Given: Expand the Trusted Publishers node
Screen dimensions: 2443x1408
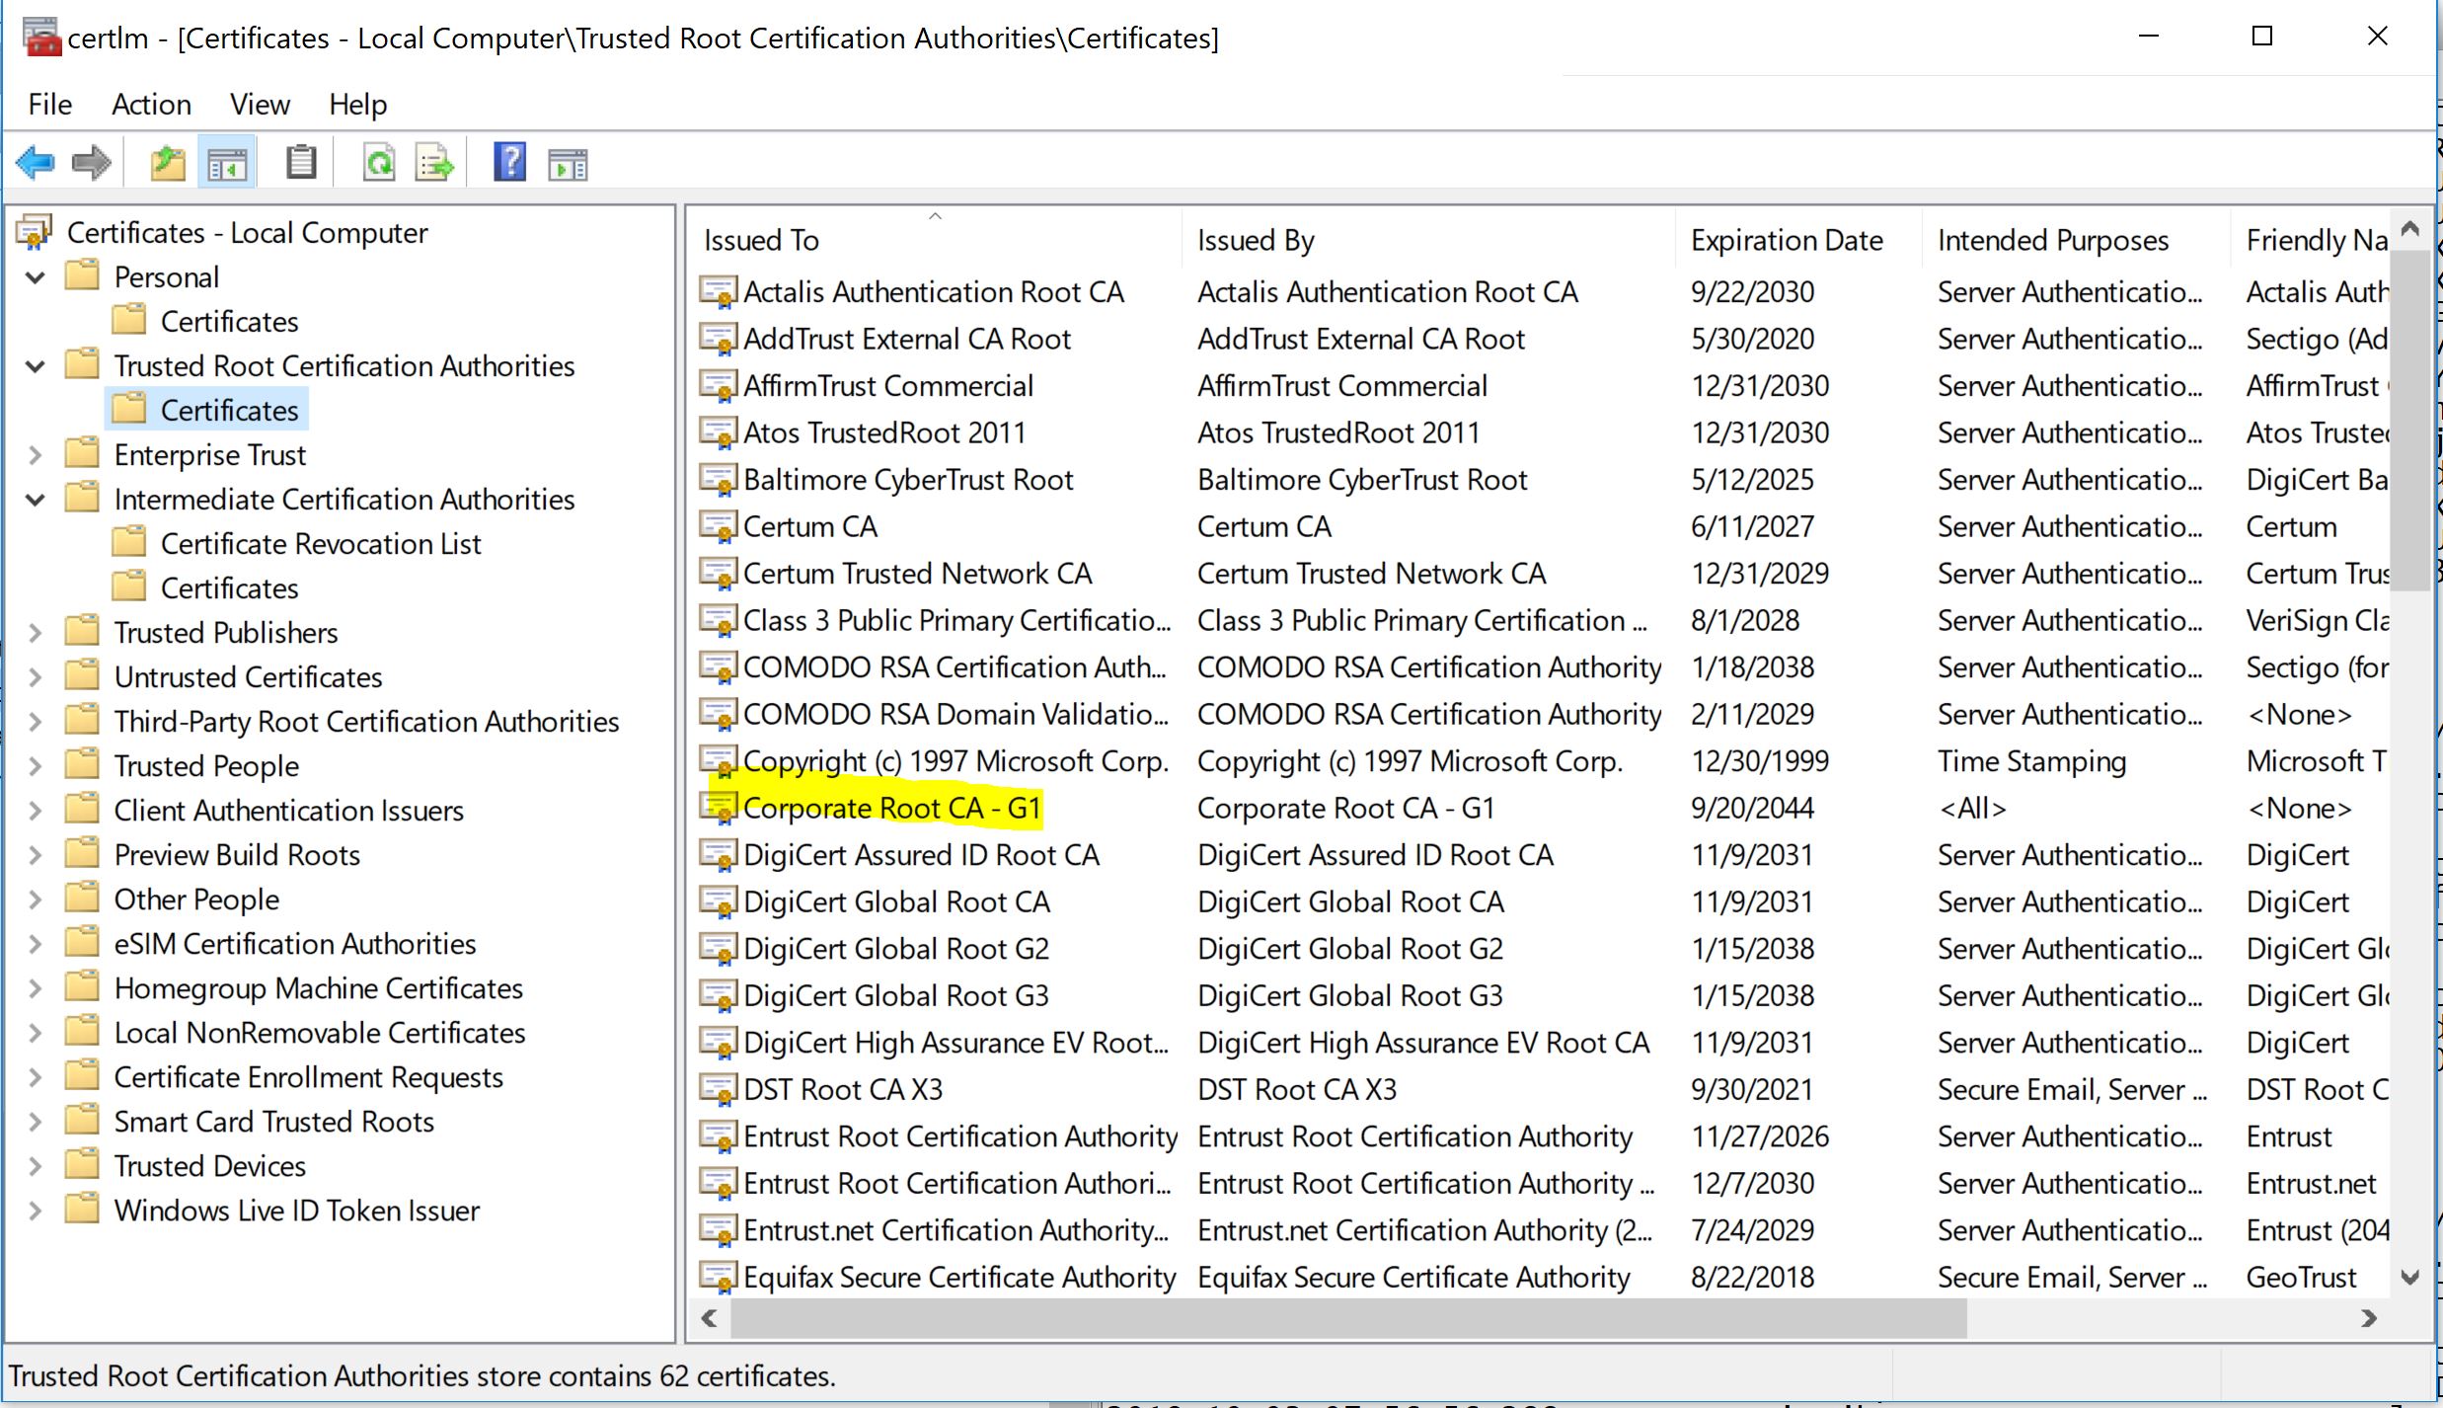Looking at the screenshot, I should 35,631.
